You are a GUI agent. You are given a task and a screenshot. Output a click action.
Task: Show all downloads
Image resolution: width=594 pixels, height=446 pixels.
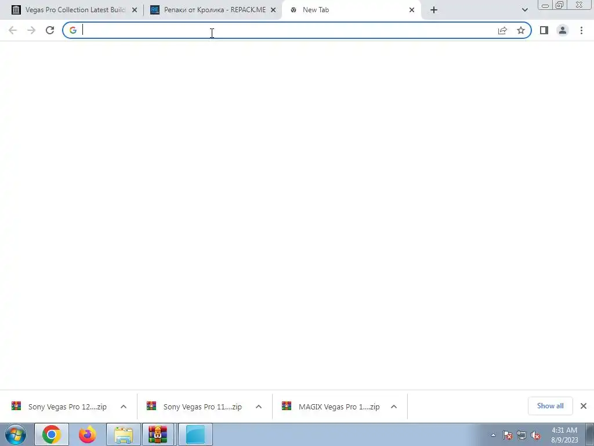pyautogui.click(x=550, y=406)
